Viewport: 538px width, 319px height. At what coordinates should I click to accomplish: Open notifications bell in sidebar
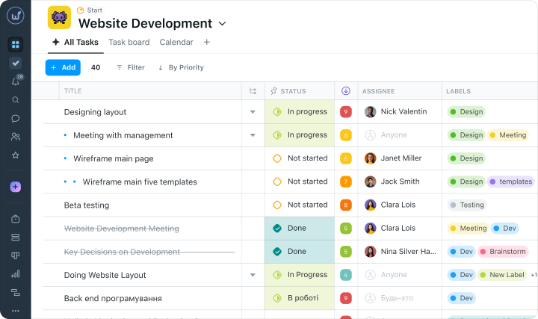pos(16,81)
